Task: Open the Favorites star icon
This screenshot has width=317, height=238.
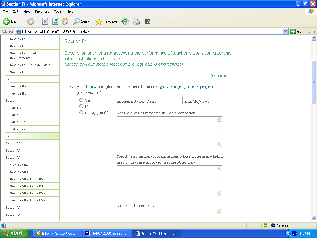Action: click(x=99, y=21)
